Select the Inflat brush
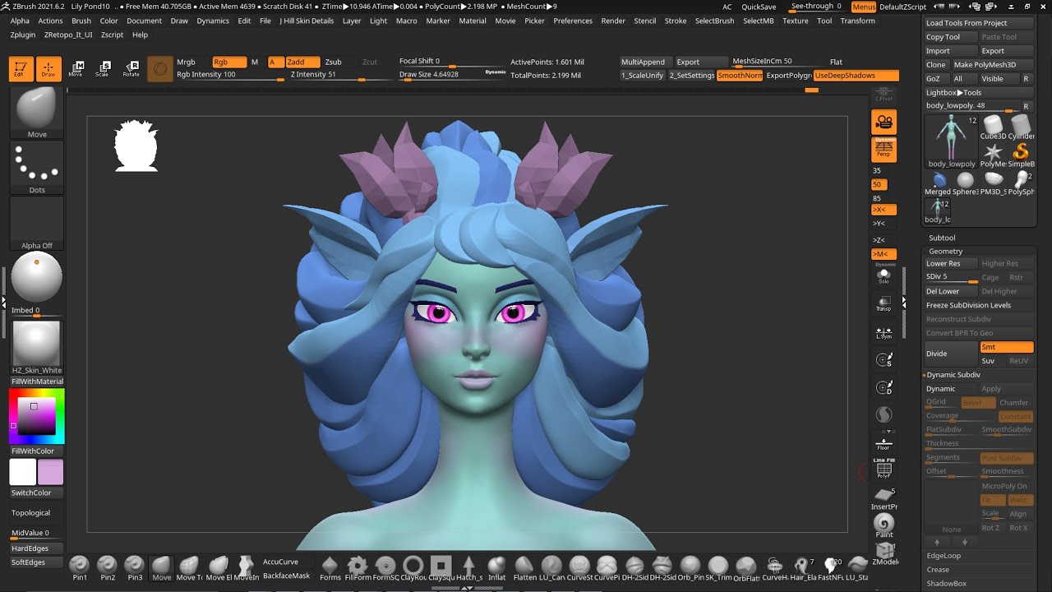Viewport: 1052px width, 592px height. [497, 567]
